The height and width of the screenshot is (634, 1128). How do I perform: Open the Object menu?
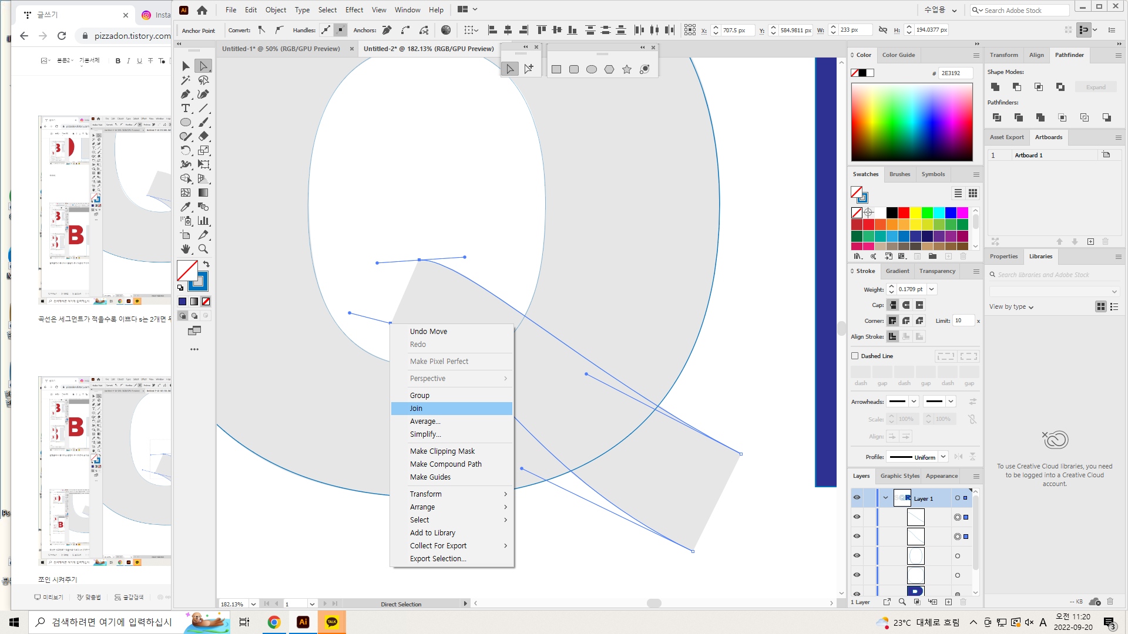pyautogui.click(x=276, y=10)
